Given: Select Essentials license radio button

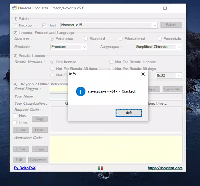Looking at the screenshot, I should click(x=160, y=39).
